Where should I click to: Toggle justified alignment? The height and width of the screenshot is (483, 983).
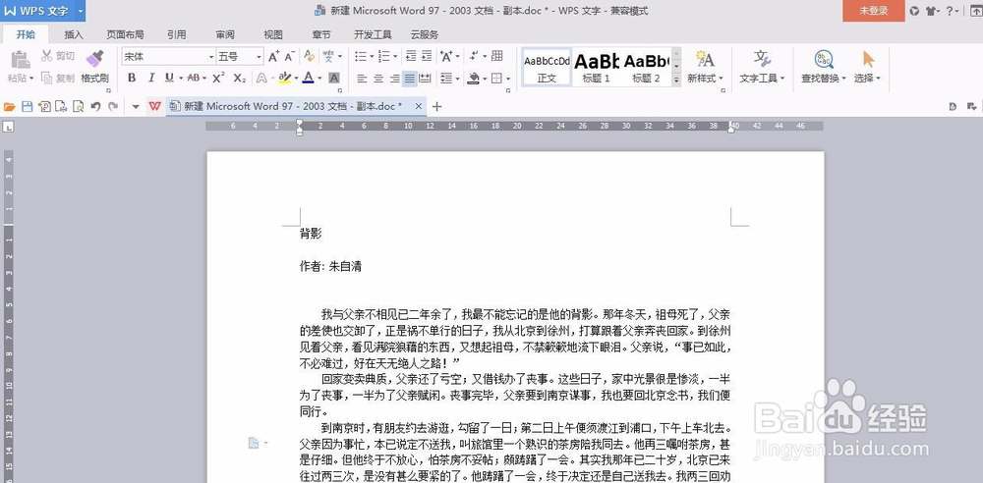tap(409, 79)
